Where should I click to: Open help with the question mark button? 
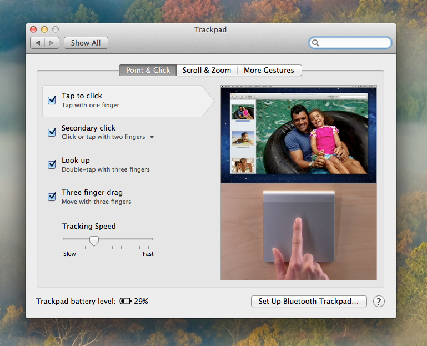(x=379, y=302)
